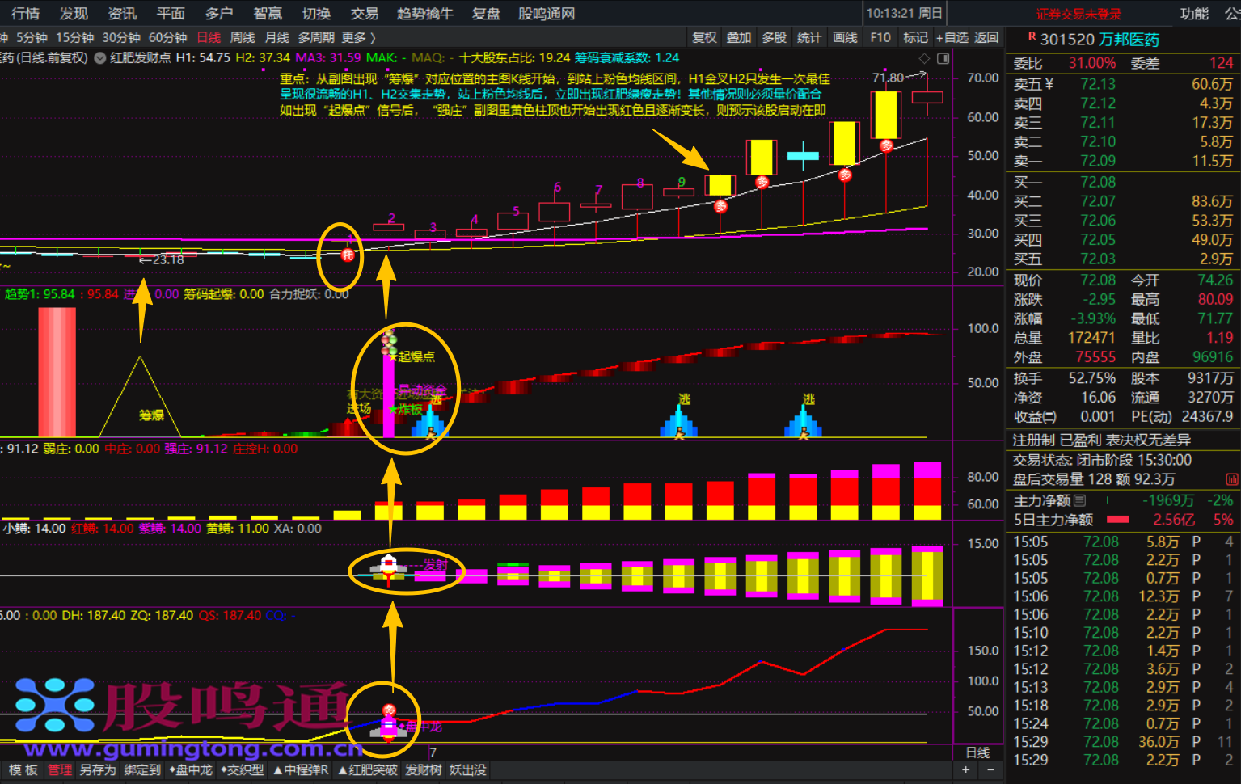Select the 发财树 indicator tab
This screenshot has height=784, width=1241.
(423, 770)
